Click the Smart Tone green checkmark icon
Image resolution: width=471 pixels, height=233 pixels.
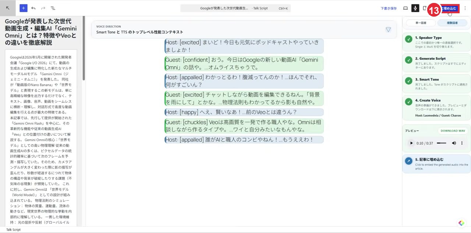(408, 81)
